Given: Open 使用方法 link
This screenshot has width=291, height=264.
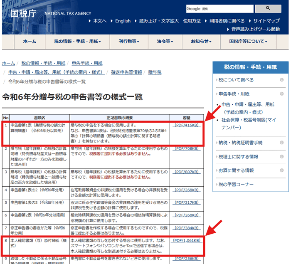Looking at the screenshot, I should 192,21.
